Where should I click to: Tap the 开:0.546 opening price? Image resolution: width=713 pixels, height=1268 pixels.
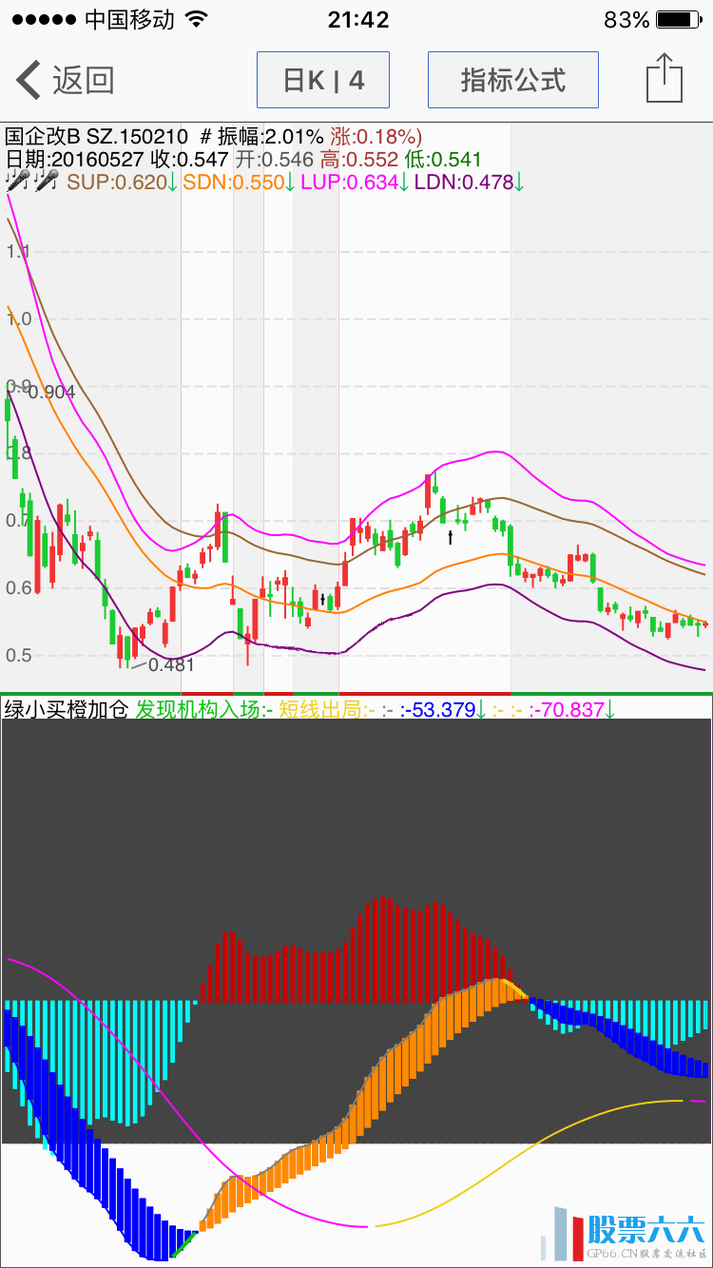tap(275, 160)
